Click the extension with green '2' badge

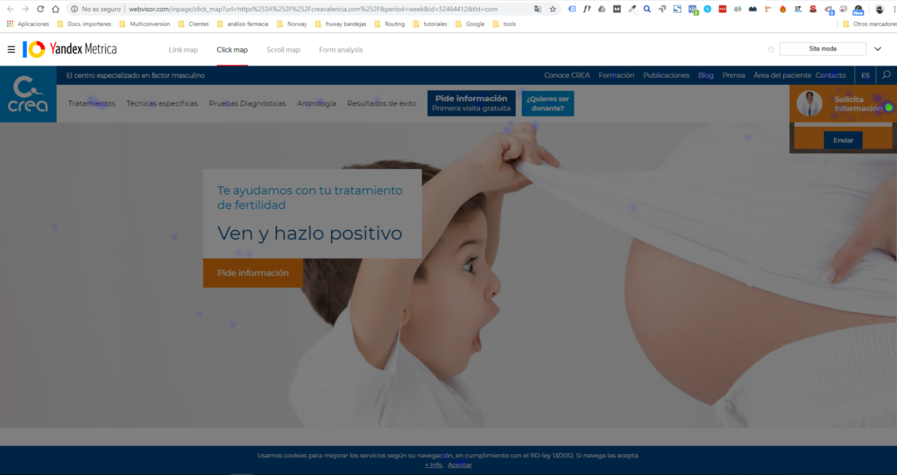pos(693,9)
